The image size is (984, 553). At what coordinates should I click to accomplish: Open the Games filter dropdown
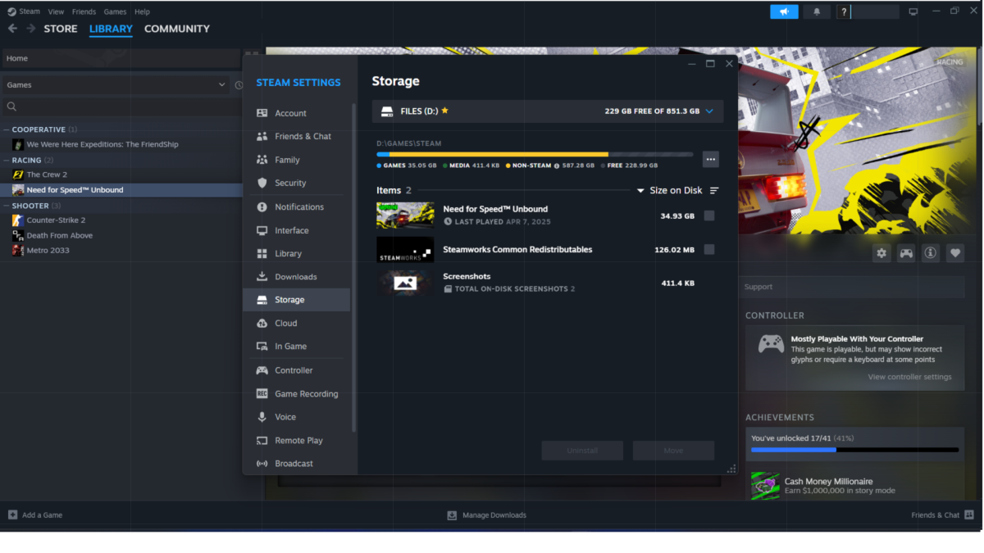click(115, 84)
